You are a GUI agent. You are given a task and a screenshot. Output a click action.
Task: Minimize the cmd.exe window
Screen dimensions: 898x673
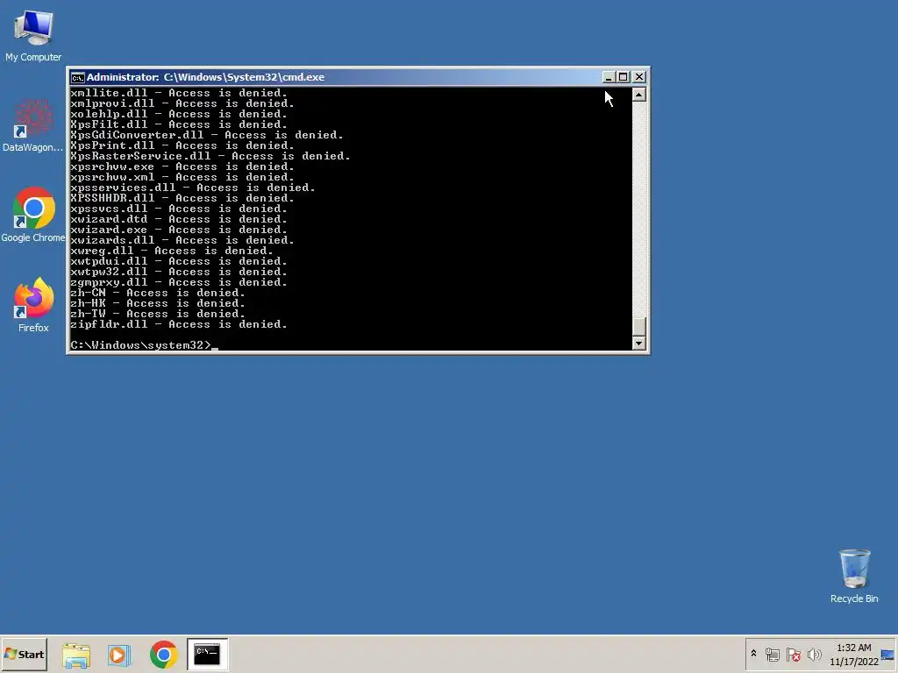tap(609, 77)
